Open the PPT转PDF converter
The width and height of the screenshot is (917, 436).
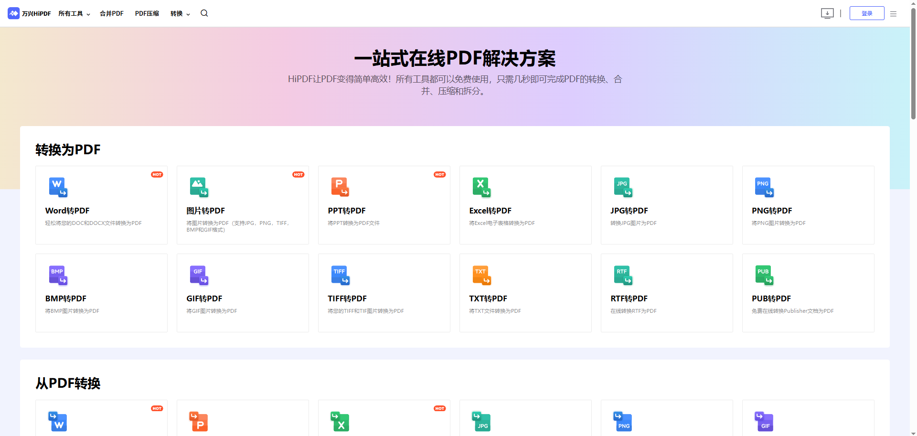341,187
